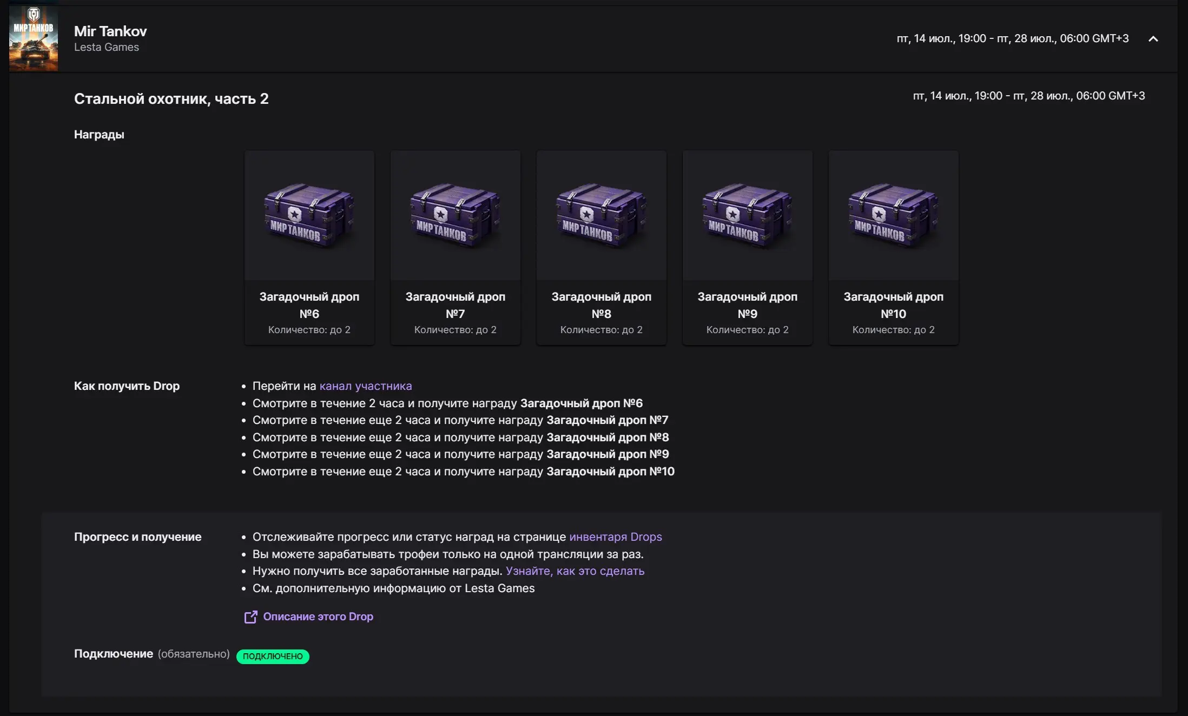Click the дополнительную информацию от Lesta Games line
Screen dimensions: 1188x716
click(x=393, y=588)
